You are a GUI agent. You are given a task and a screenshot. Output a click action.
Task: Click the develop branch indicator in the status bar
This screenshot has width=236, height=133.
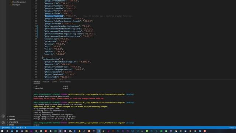click(x=6, y=128)
